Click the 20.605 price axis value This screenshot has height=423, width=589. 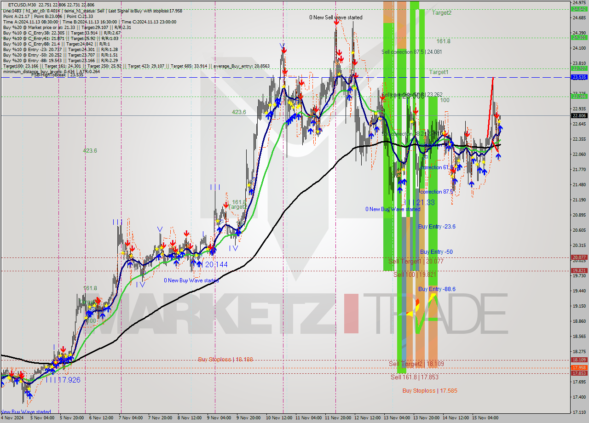[579, 230]
